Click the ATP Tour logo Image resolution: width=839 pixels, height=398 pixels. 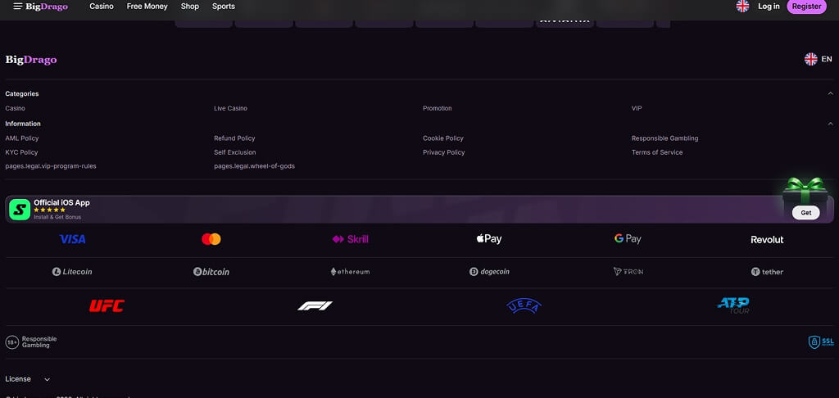coord(733,305)
